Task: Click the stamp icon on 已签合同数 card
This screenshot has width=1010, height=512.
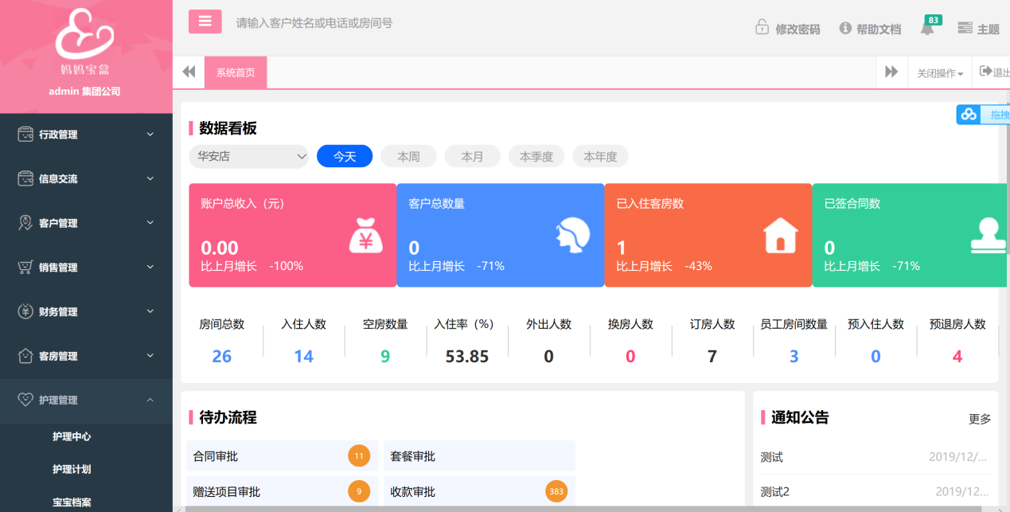Action: pyautogui.click(x=988, y=236)
